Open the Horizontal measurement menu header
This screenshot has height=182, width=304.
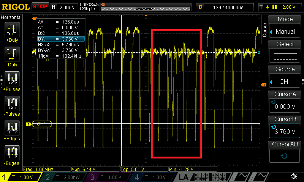[x=11, y=17]
